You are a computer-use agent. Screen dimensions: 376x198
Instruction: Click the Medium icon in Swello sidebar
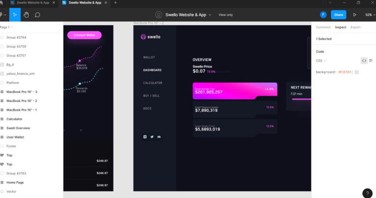click(145, 137)
